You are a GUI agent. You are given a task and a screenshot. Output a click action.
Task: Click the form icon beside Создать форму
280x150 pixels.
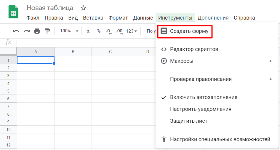click(164, 31)
